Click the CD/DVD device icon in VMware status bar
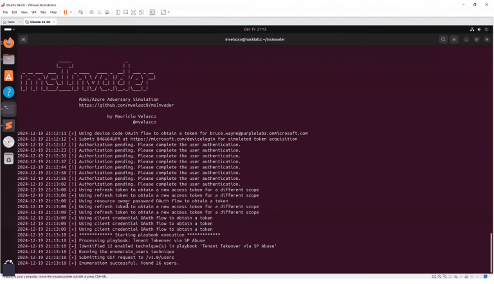This screenshot has height=284, width=494. click(x=439, y=277)
